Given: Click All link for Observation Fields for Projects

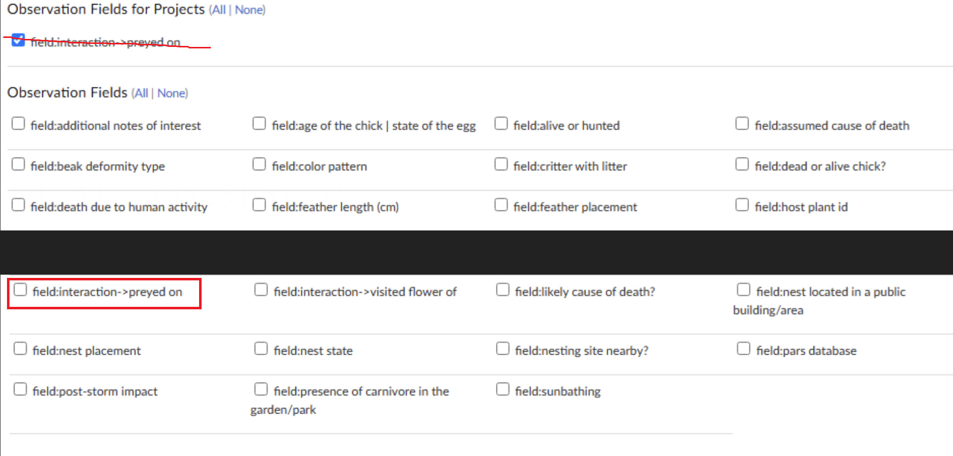Looking at the screenshot, I should click(219, 10).
